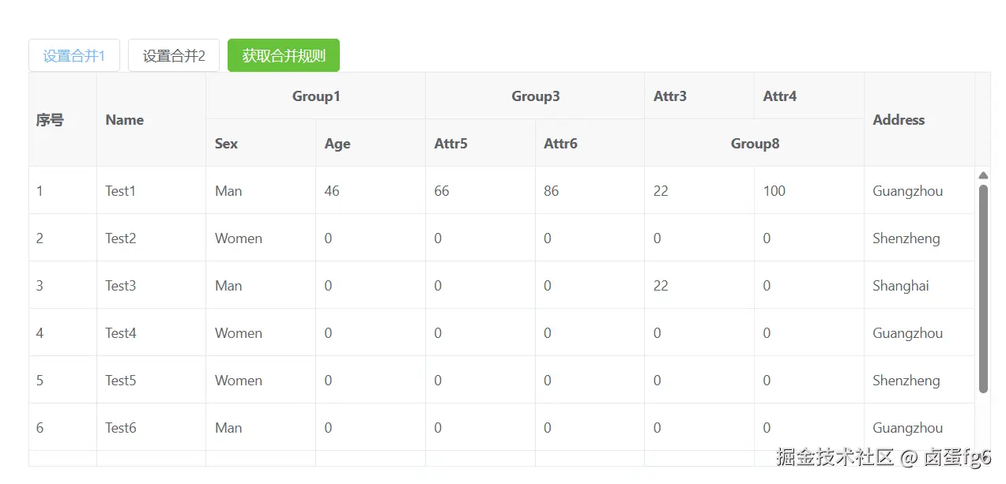Viewport: 1006px width, 484px height.
Task: Click the vertical scrollbar thumb
Action: (983, 288)
